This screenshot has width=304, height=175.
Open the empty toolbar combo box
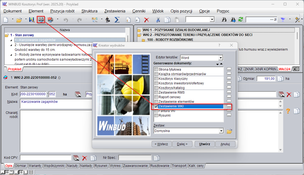click(212, 19)
